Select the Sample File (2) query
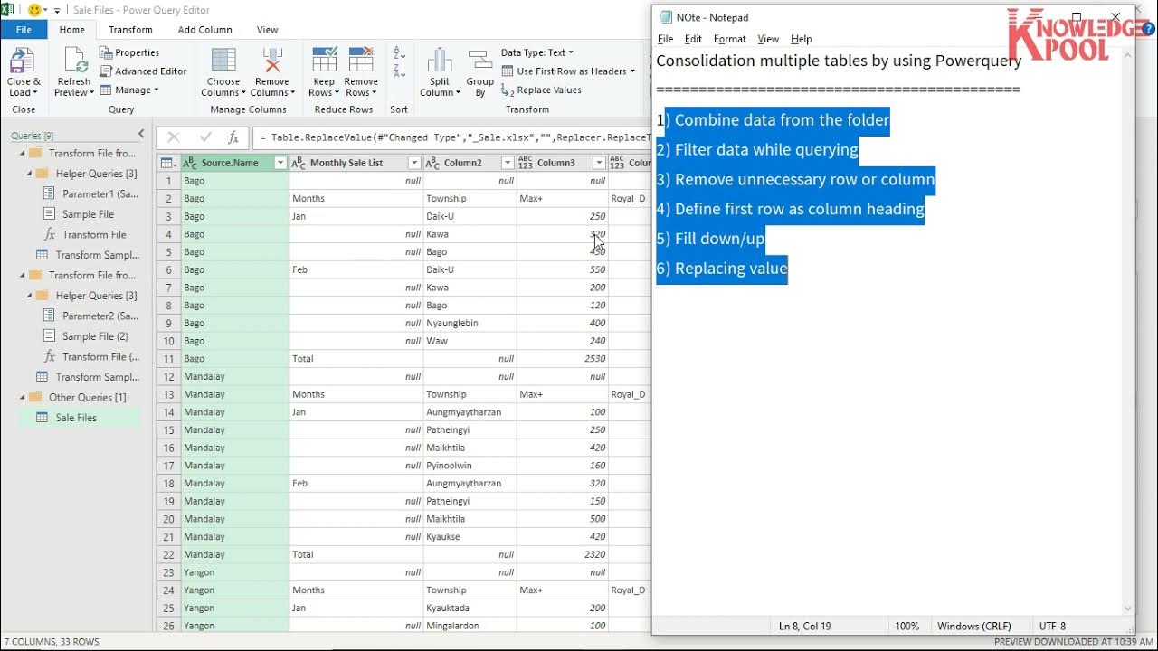The height and width of the screenshot is (651, 1158). click(95, 336)
